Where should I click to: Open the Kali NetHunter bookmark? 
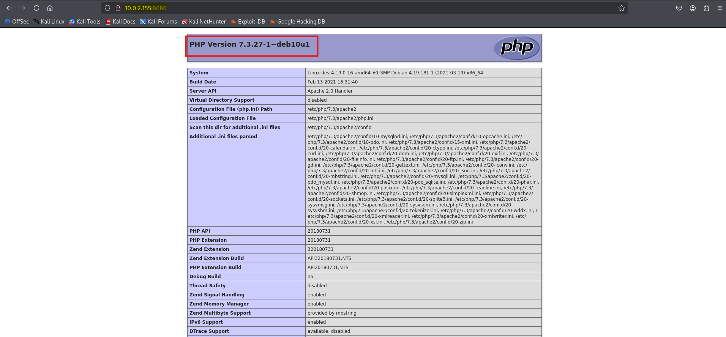coord(204,22)
